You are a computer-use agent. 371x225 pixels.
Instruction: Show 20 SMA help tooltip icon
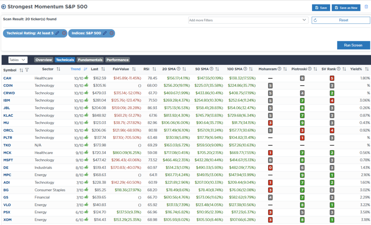[179, 69]
